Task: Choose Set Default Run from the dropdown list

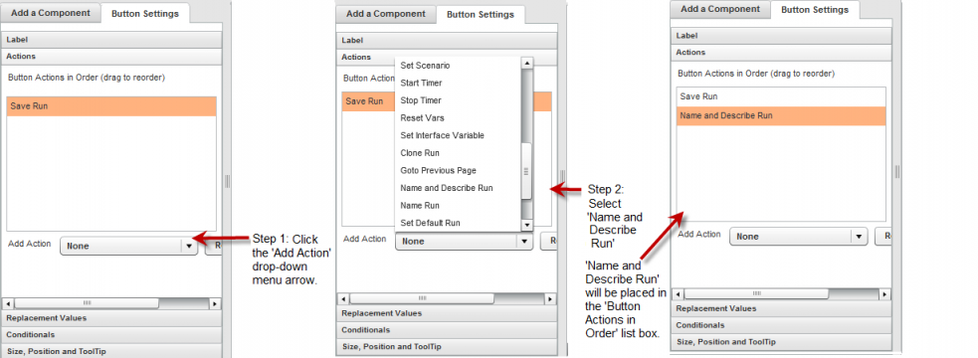Action: click(x=458, y=222)
